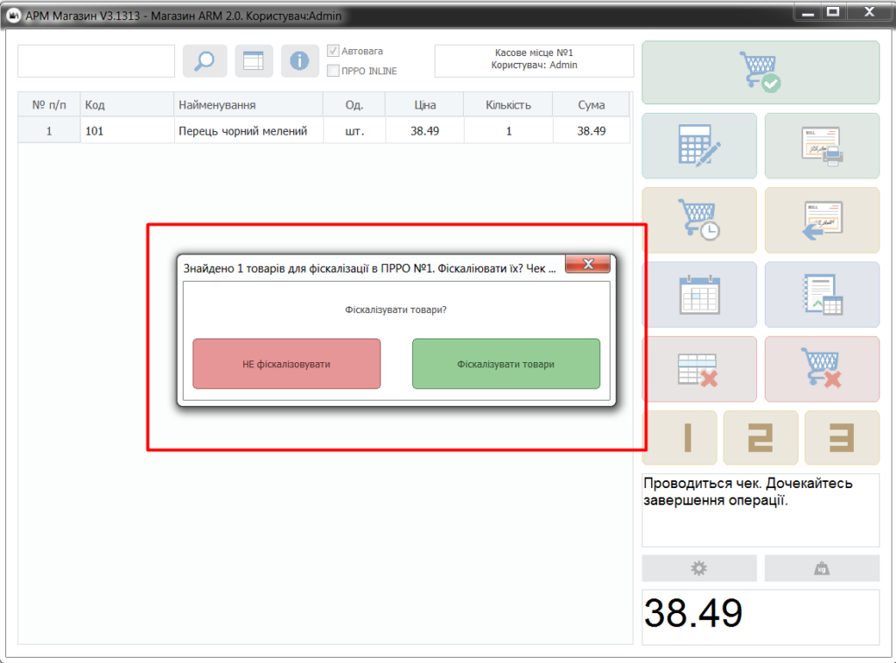
Task: Select the Перець чорний мелений row
Action: tap(324, 131)
